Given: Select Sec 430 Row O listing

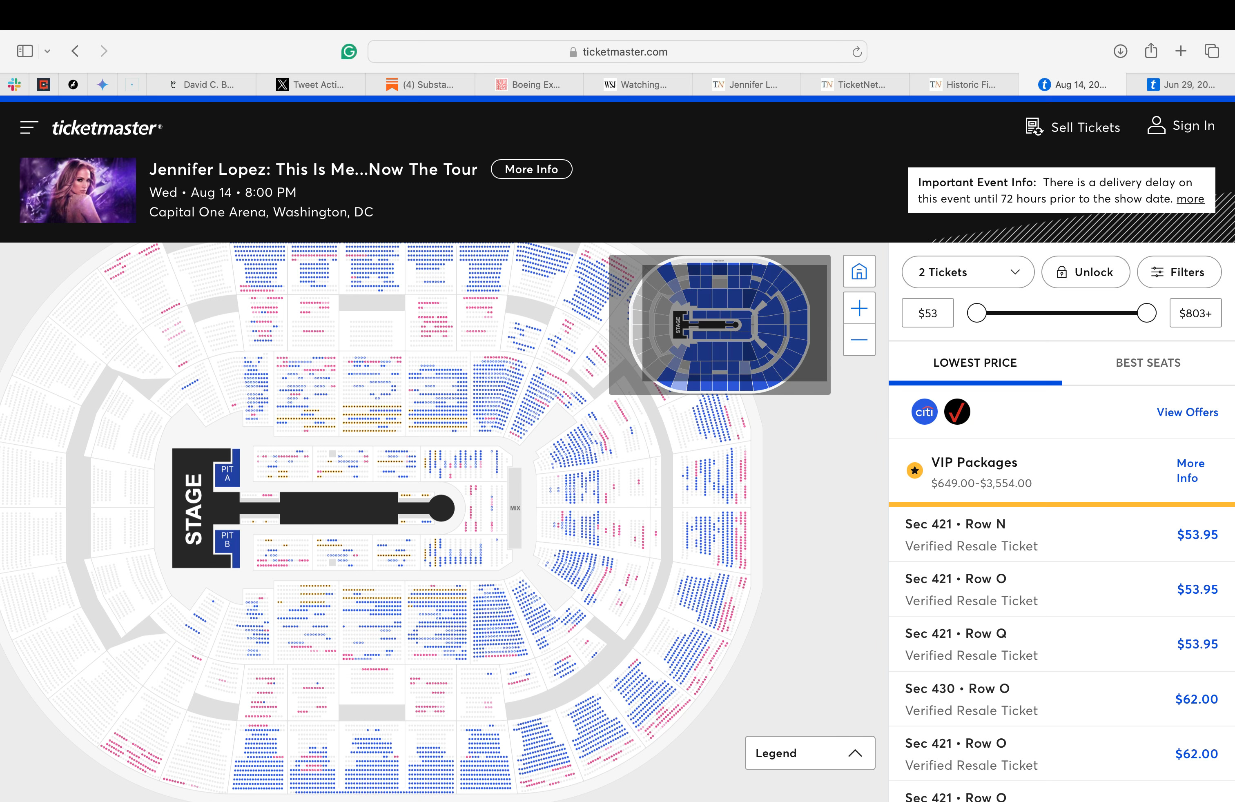Looking at the screenshot, I should (1062, 699).
